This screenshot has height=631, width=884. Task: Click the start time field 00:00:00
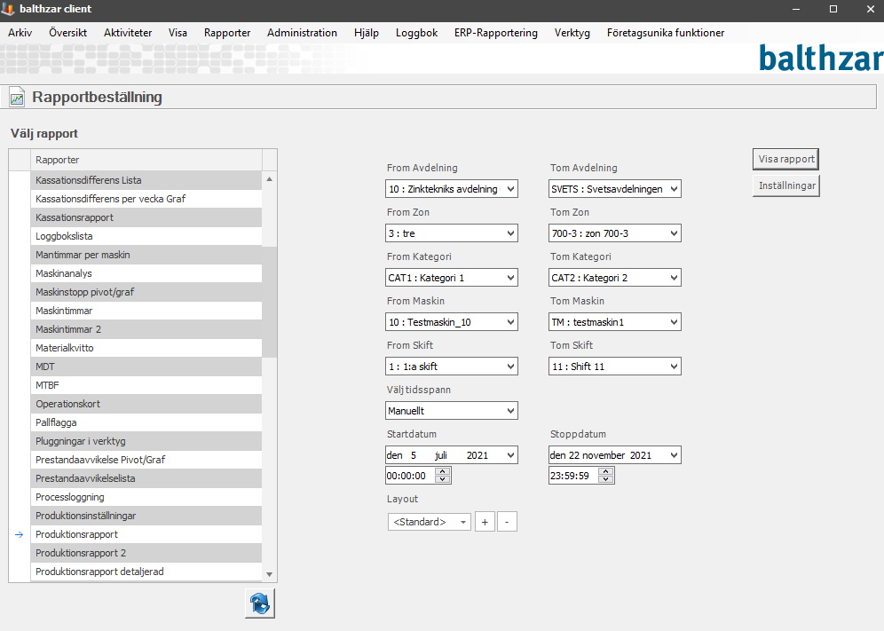click(x=411, y=476)
